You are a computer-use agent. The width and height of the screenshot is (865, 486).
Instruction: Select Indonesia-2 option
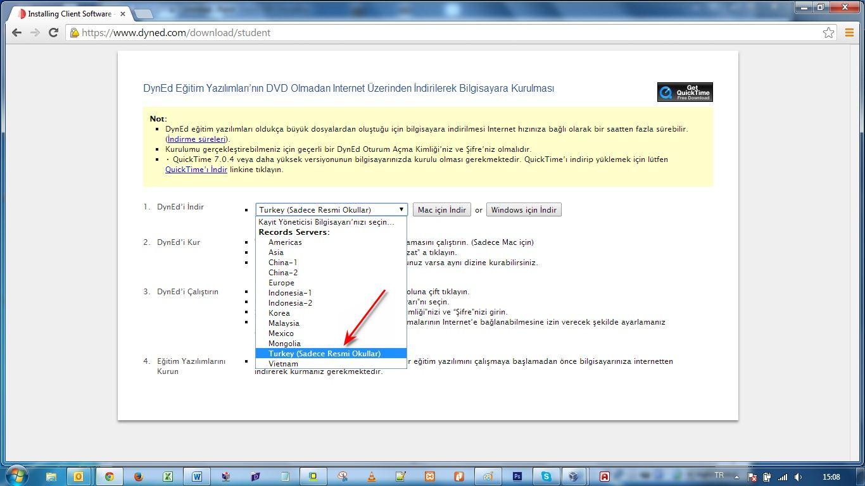[x=331, y=303]
